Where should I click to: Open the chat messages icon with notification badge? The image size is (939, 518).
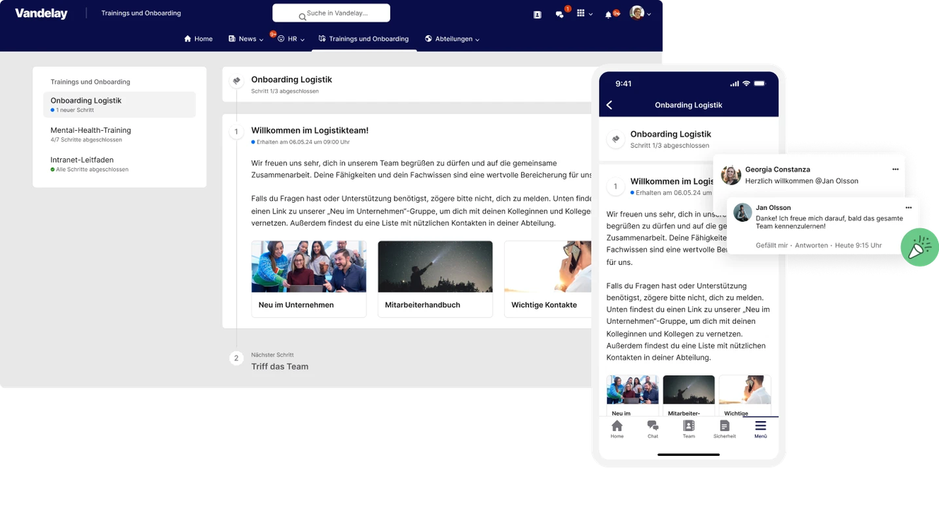click(561, 13)
